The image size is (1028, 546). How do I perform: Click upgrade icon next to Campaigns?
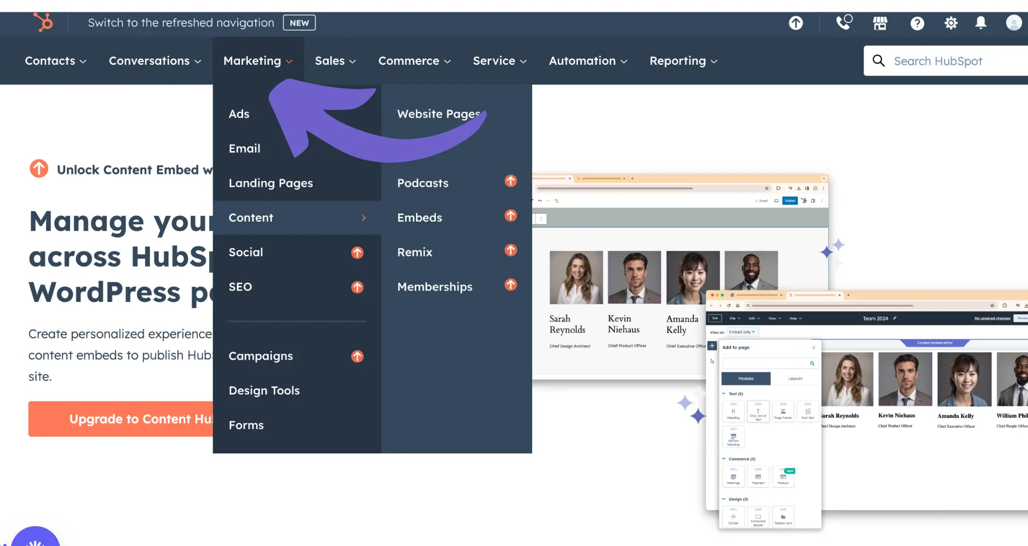357,356
